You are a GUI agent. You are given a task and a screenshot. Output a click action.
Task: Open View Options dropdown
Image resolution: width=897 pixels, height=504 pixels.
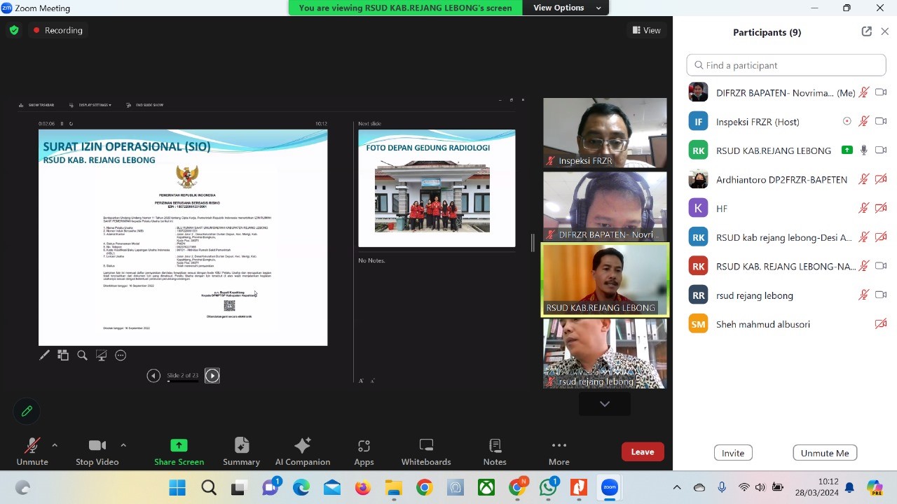566,8
